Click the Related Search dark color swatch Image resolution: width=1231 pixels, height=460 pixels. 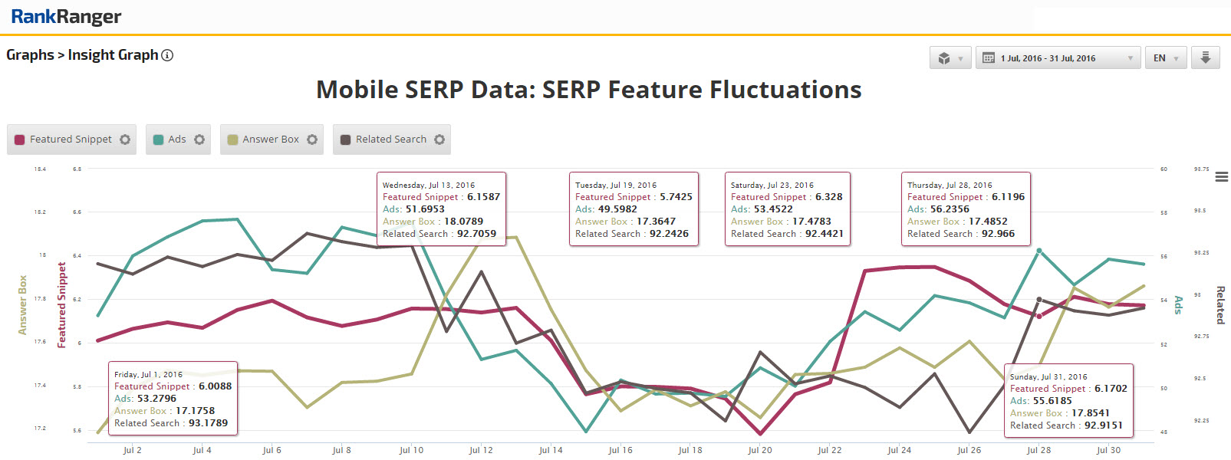[x=345, y=140]
